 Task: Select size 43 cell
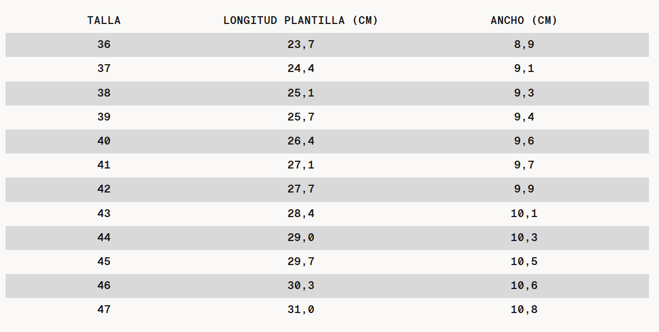tap(104, 214)
